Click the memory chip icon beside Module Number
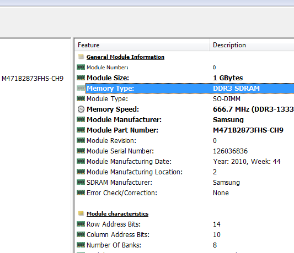The width and height of the screenshot is (294, 253). click(81, 67)
